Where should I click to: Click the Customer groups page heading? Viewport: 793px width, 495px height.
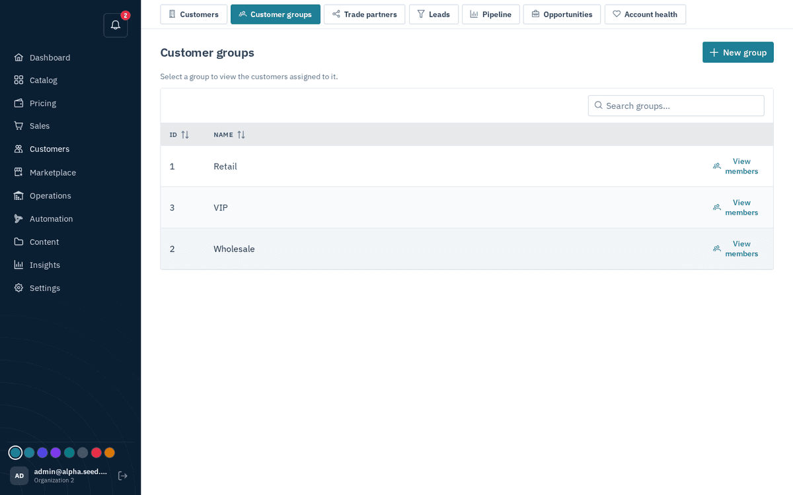pyautogui.click(x=208, y=53)
